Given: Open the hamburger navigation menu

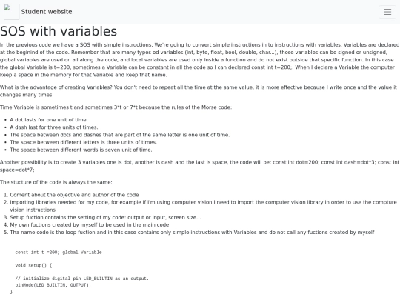Looking at the screenshot, I should point(387,12).
